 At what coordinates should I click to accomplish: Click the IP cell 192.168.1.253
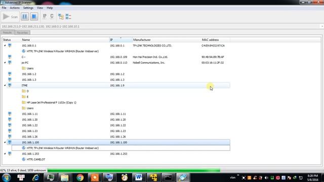(x=118, y=154)
